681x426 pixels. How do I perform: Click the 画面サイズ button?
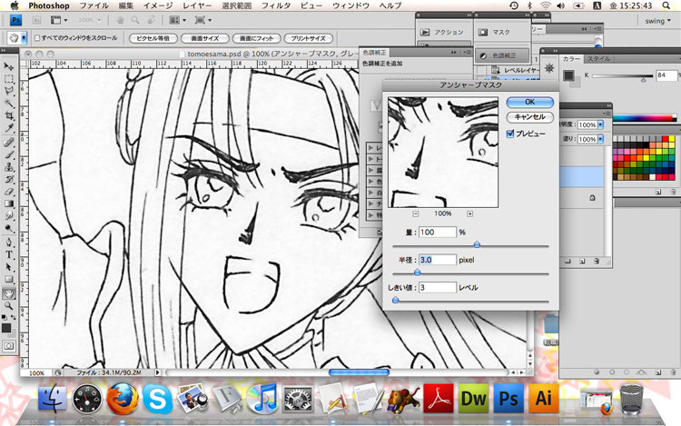pos(204,38)
